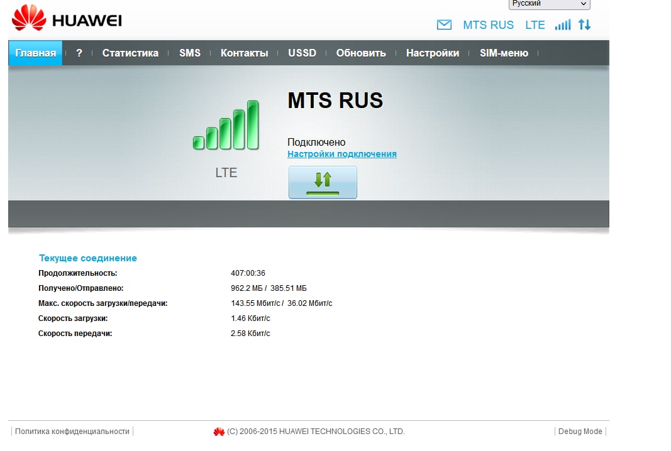671x451 pixels.
Task: Go to the SMS tab
Action: [x=189, y=53]
